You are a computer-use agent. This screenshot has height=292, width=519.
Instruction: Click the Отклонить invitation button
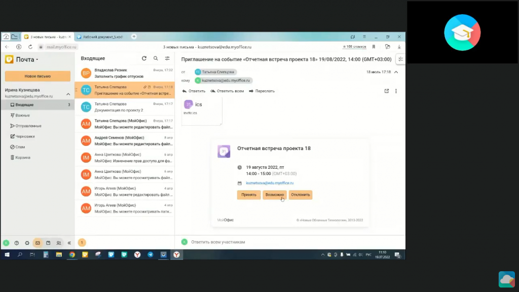300,195
